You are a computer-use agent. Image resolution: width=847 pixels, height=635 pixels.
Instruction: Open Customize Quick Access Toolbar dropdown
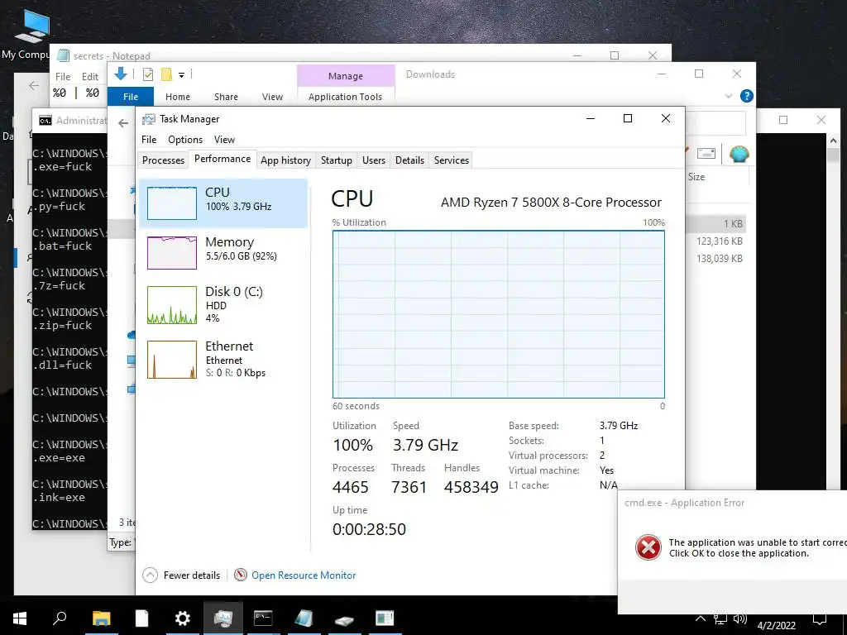point(181,75)
